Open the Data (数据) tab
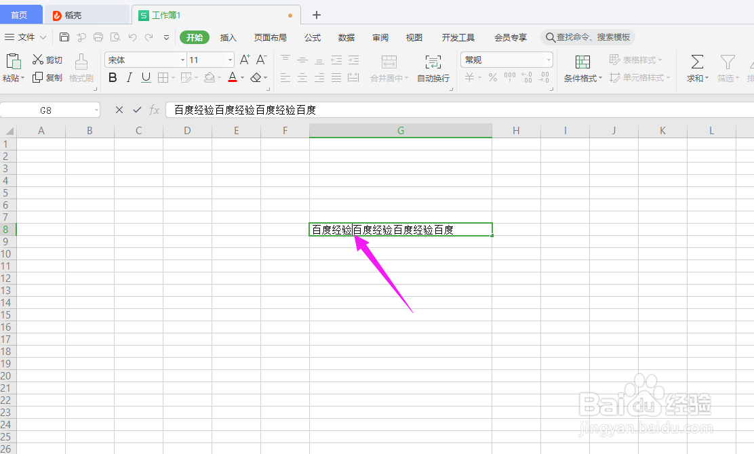The width and height of the screenshot is (754, 454). pyautogui.click(x=346, y=37)
